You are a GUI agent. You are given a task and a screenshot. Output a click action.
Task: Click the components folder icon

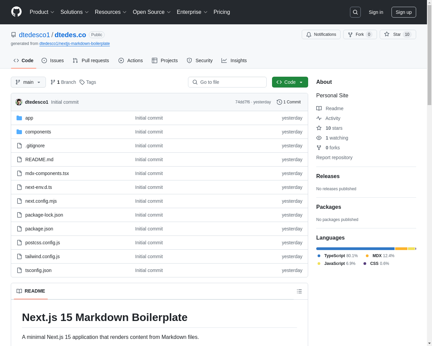pos(19,132)
